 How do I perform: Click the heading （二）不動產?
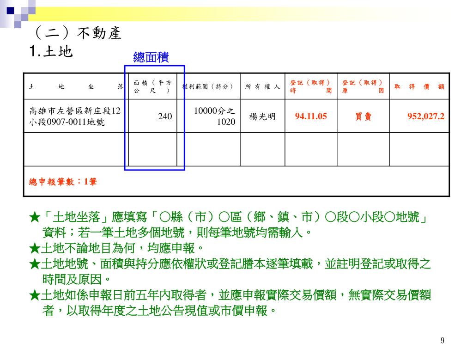pyautogui.click(x=79, y=33)
